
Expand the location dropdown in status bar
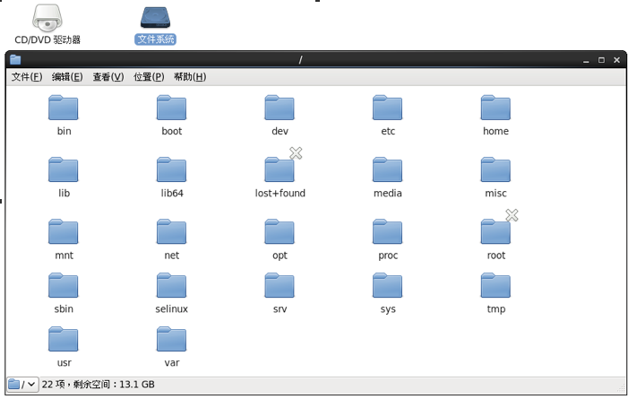[x=23, y=385]
